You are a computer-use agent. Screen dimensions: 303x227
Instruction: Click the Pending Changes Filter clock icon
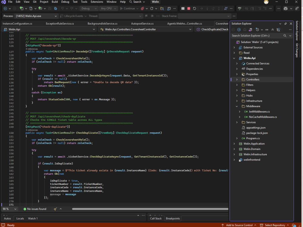pyautogui.click(x=257, y=30)
